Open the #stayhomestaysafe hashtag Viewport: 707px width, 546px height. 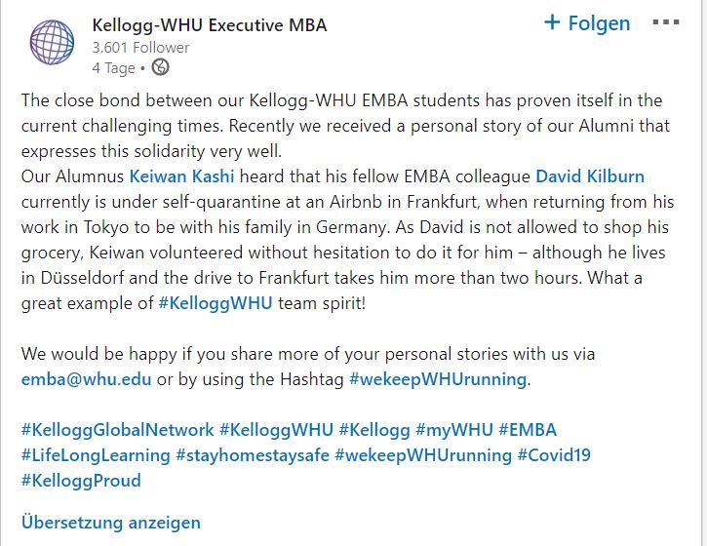[253, 455]
